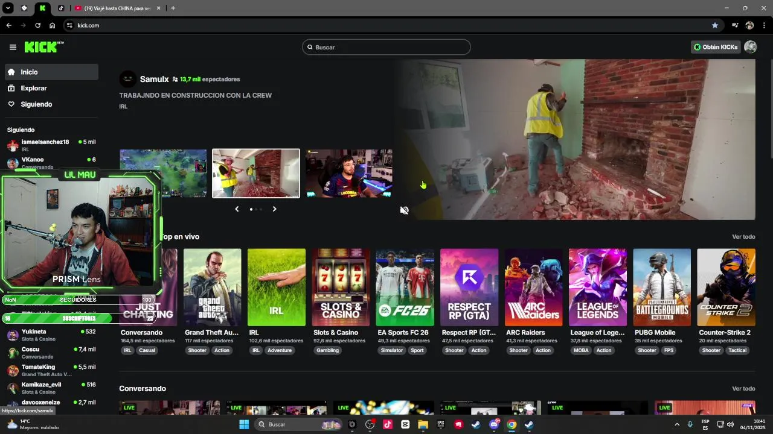The image size is (773, 434).
Task: Open Coscu followed channel
Action: [51, 353]
